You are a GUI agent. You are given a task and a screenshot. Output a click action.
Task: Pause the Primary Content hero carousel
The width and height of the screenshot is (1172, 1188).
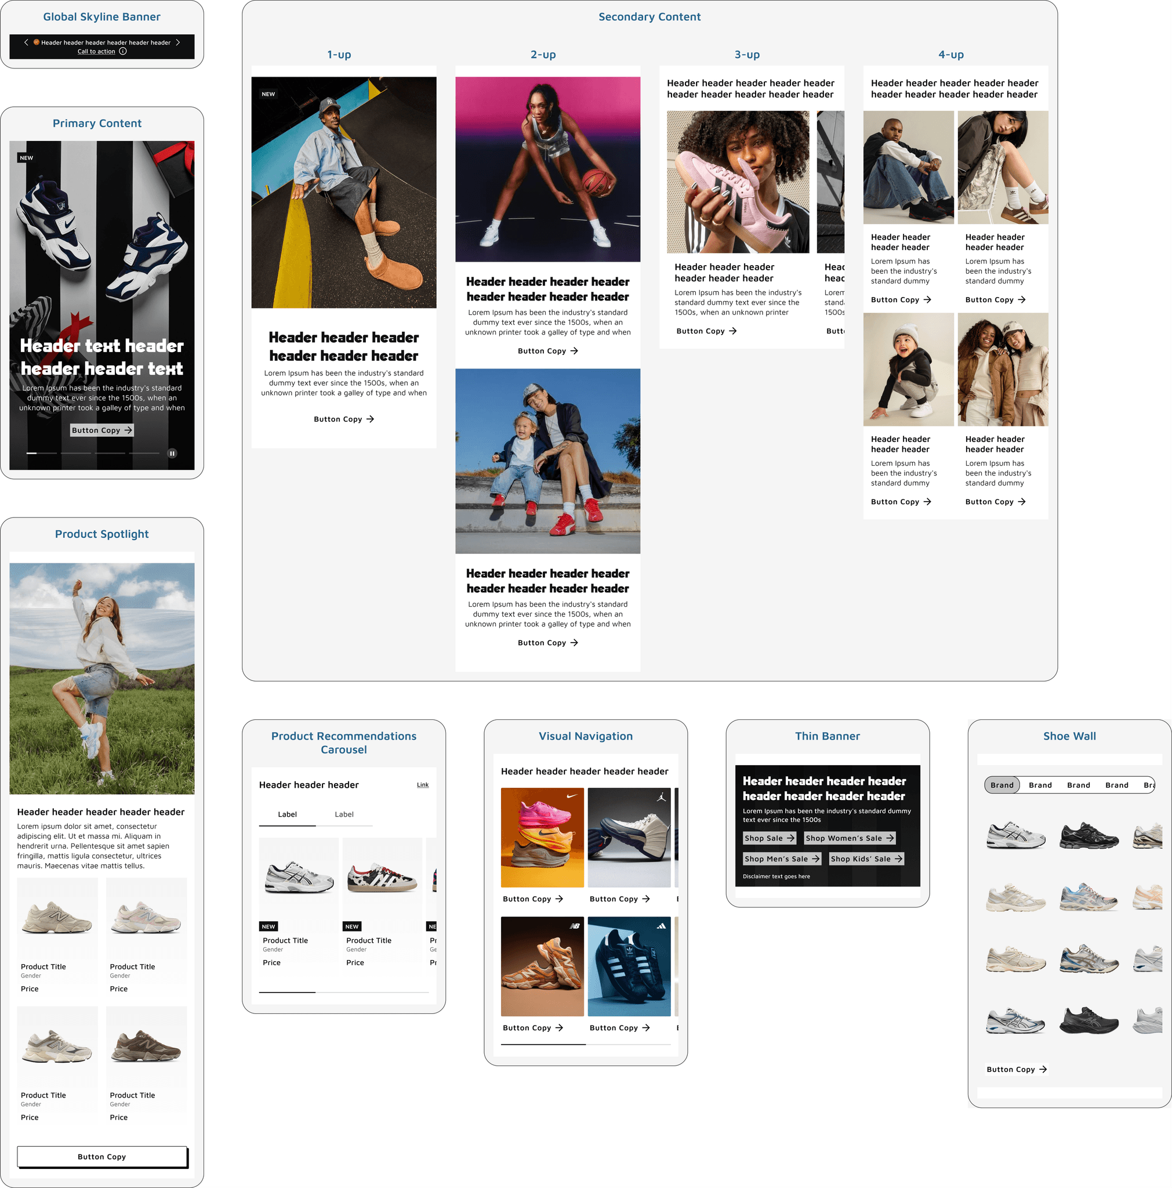pos(172,453)
